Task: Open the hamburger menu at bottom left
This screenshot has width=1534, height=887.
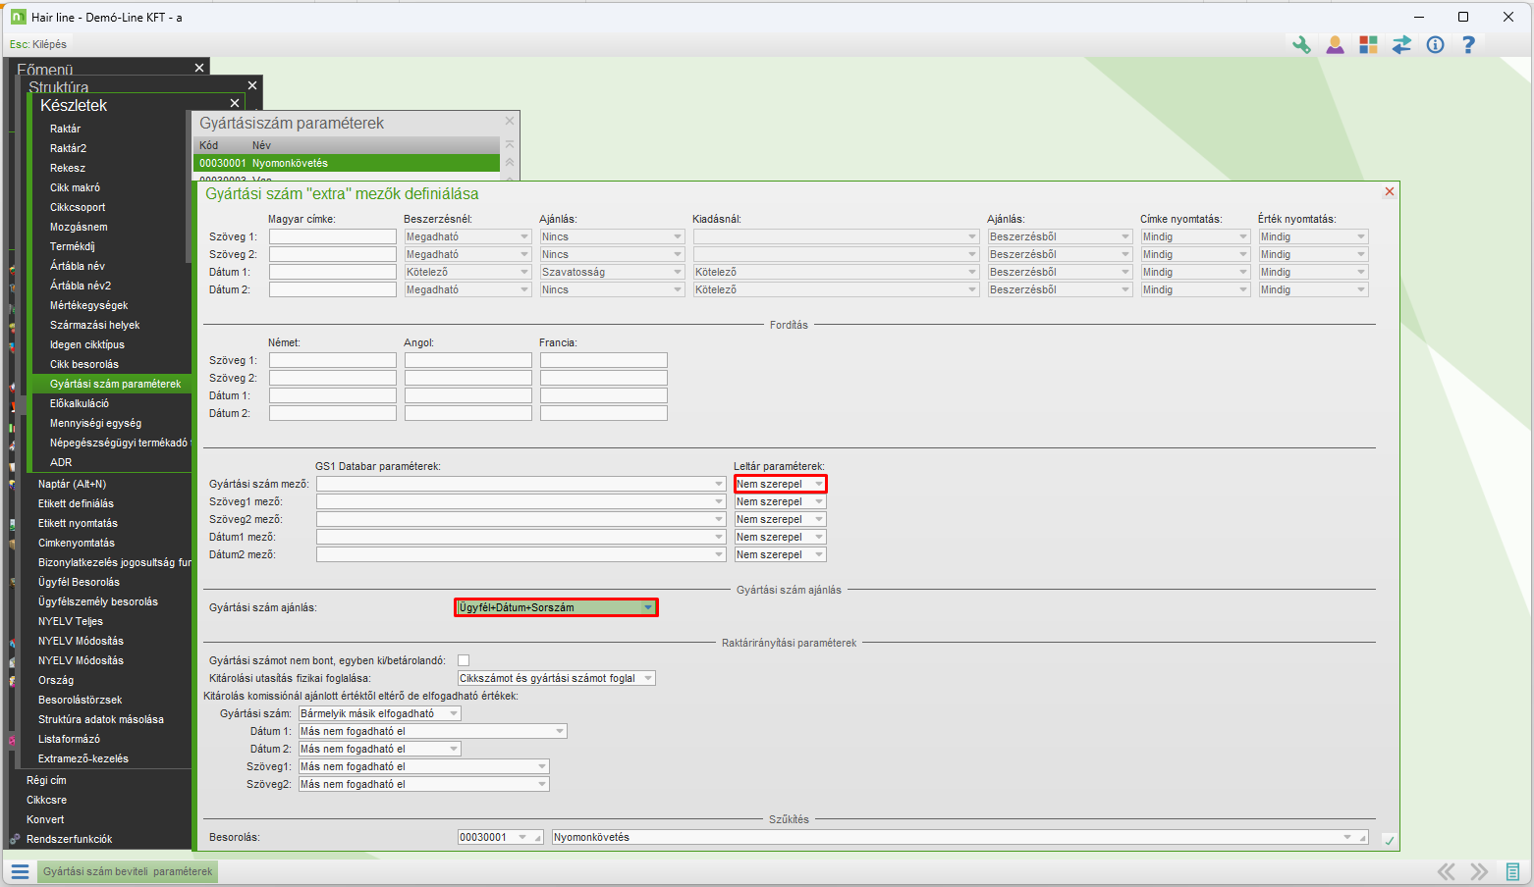Action: pyautogui.click(x=20, y=871)
